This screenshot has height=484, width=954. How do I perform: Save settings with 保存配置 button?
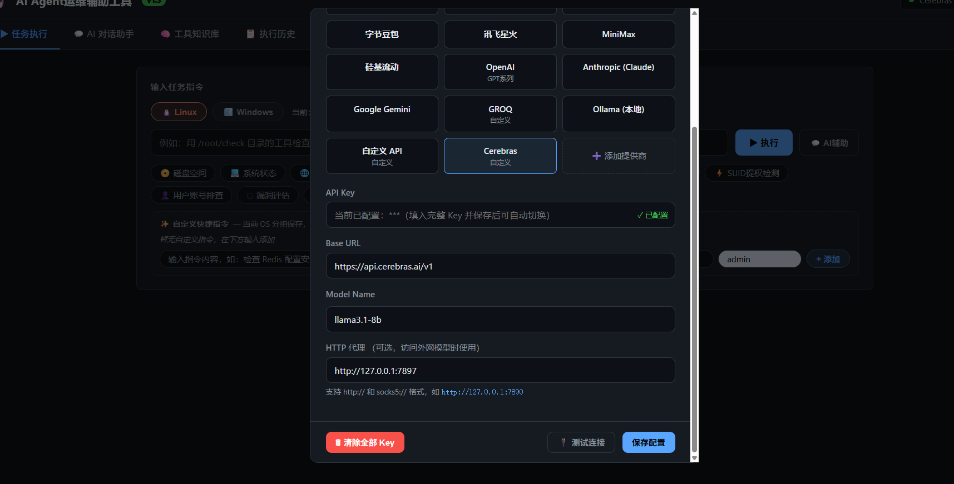pos(649,442)
